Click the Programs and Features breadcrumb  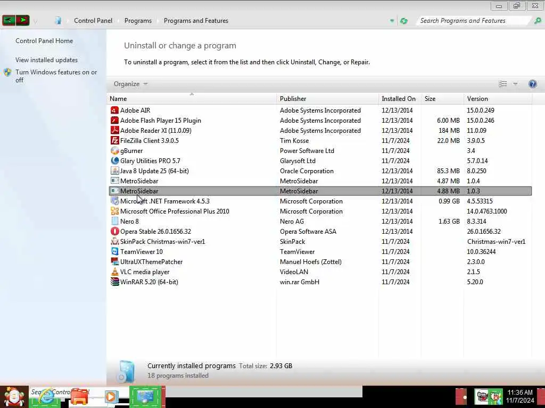tap(196, 21)
